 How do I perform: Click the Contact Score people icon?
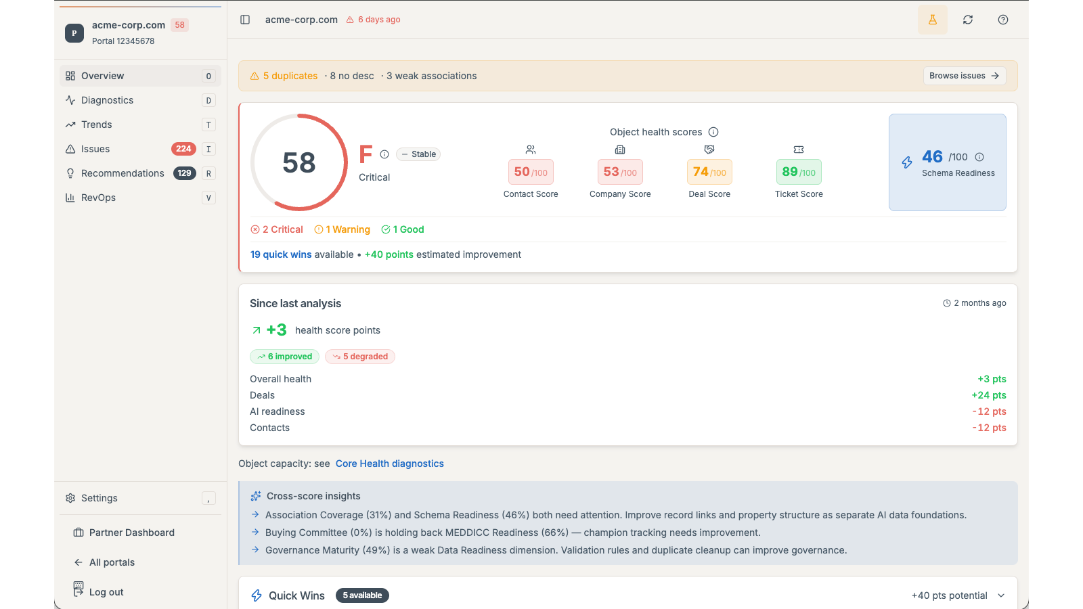[x=531, y=150]
